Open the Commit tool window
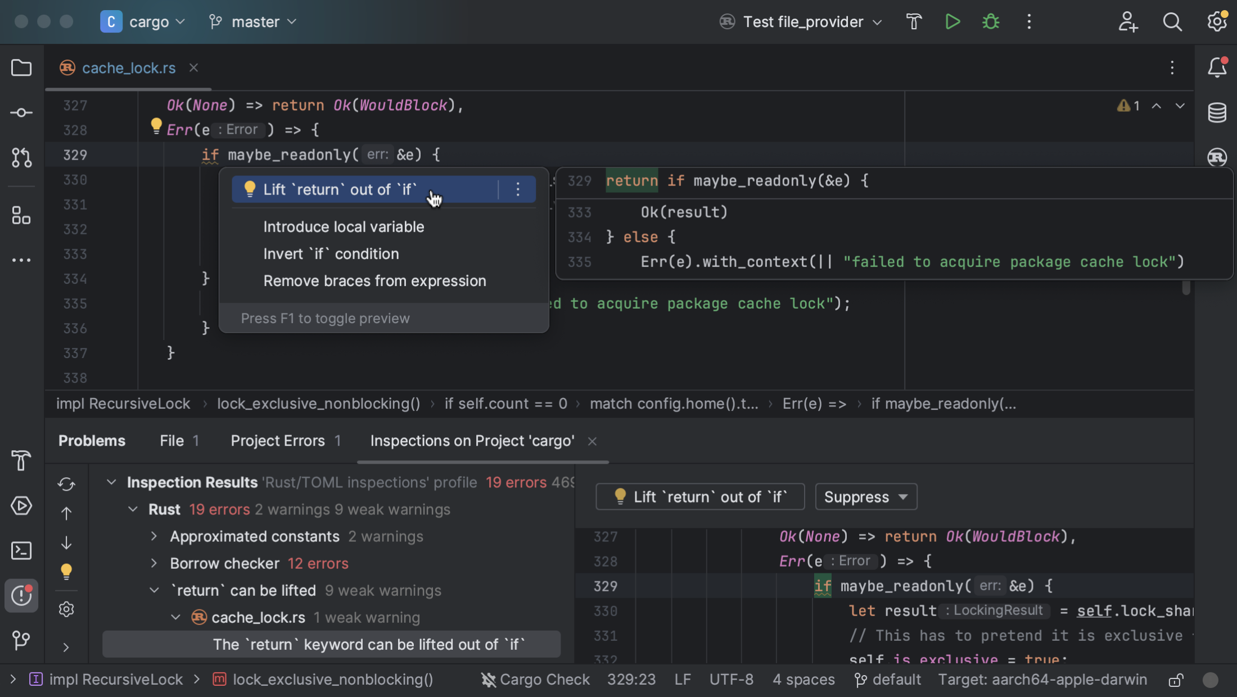The image size is (1237, 697). (x=21, y=112)
